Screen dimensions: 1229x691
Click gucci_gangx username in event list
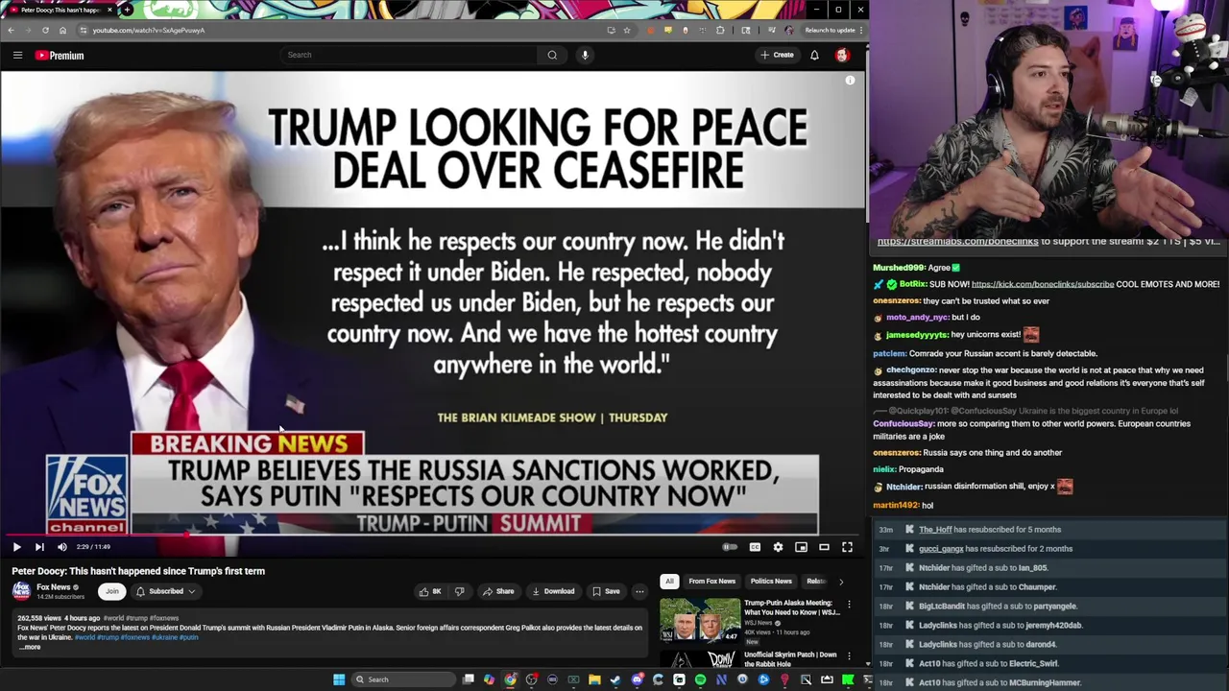(x=941, y=549)
